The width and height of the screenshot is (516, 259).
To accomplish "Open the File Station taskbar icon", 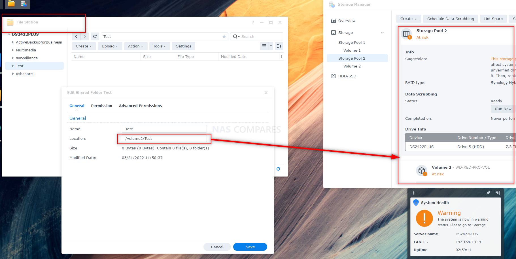I will (11, 4).
